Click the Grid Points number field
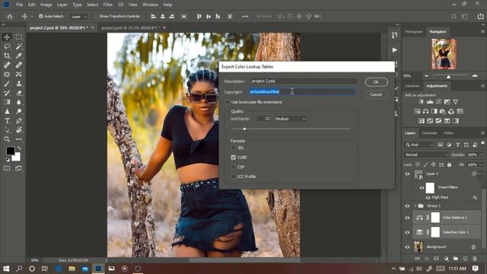Image resolution: width=487 pixels, height=274 pixels. click(264, 119)
